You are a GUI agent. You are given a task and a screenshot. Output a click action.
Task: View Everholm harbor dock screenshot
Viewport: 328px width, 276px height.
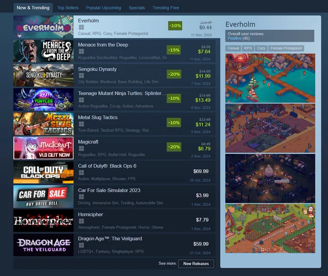coord(270,78)
